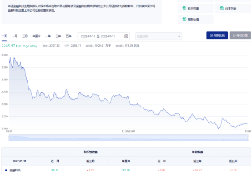Select the 三月 time range tab
This screenshot has width=252, height=174.
pyautogui.click(x=25, y=36)
